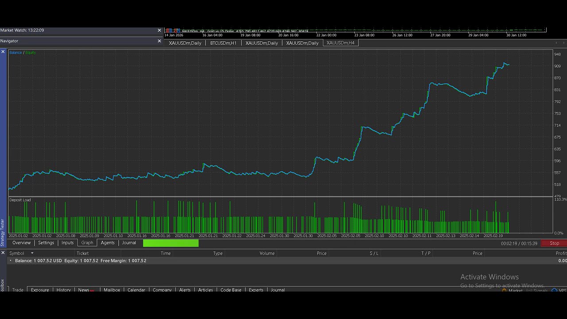Click the 110.3% deposit load axis value
The height and width of the screenshot is (319, 567).
click(x=560, y=199)
